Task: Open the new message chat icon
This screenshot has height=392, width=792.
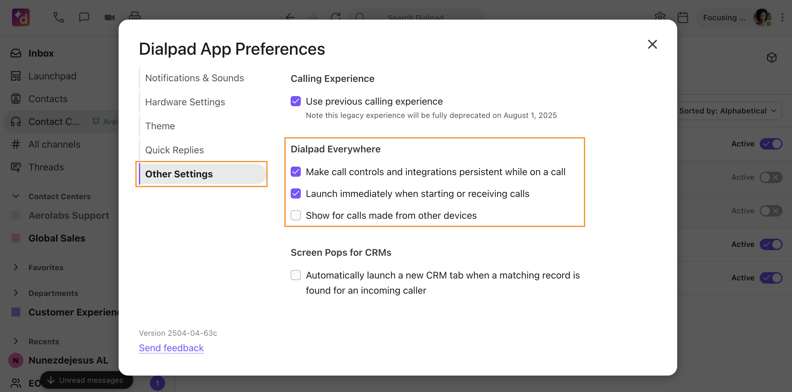Action: click(x=84, y=17)
